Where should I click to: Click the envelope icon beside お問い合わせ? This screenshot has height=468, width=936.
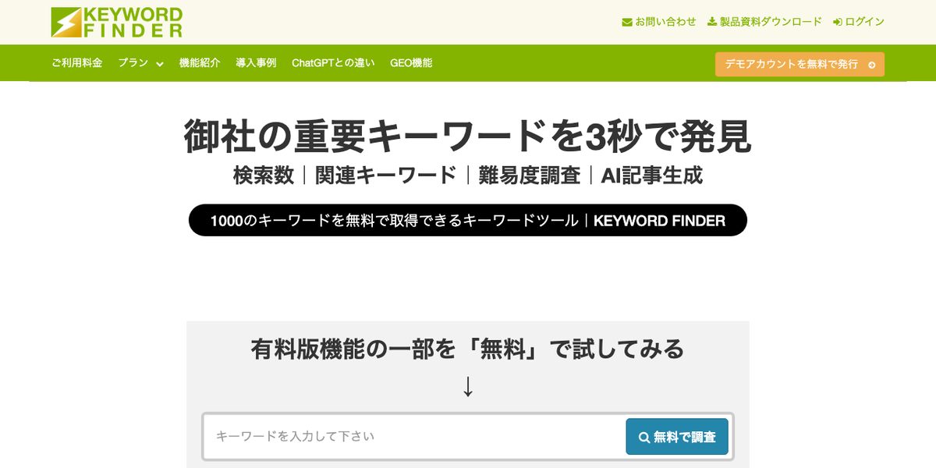[627, 22]
